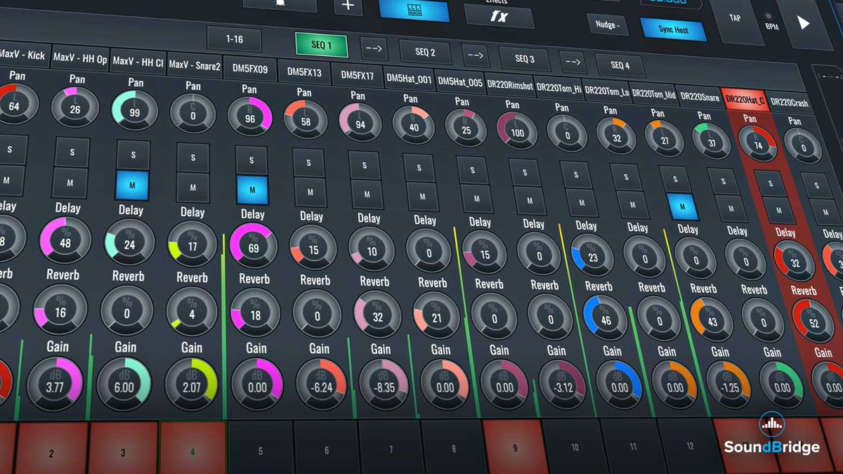Click the Delay knob showing 48
This screenshot has height=474, width=843.
coord(65,242)
